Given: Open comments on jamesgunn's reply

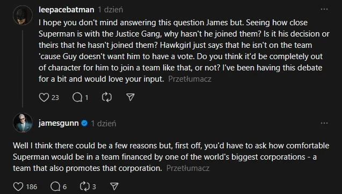Looking at the screenshot, I should point(55,186).
